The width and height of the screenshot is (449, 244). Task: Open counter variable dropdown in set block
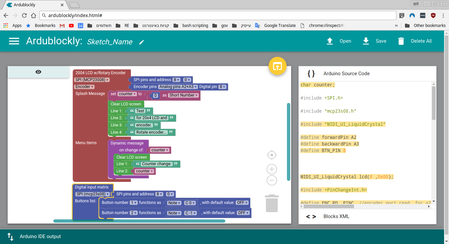click(127, 94)
